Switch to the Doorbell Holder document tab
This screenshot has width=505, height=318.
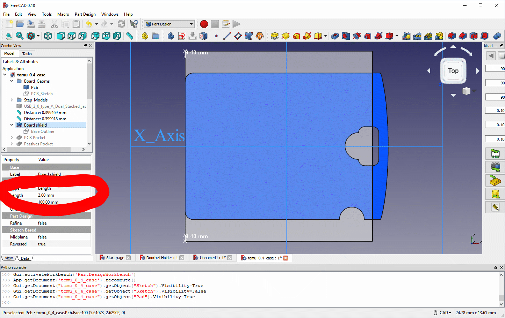pyautogui.click(x=162, y=258)
